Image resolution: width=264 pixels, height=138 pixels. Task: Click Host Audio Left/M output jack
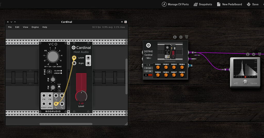point(88,58)
